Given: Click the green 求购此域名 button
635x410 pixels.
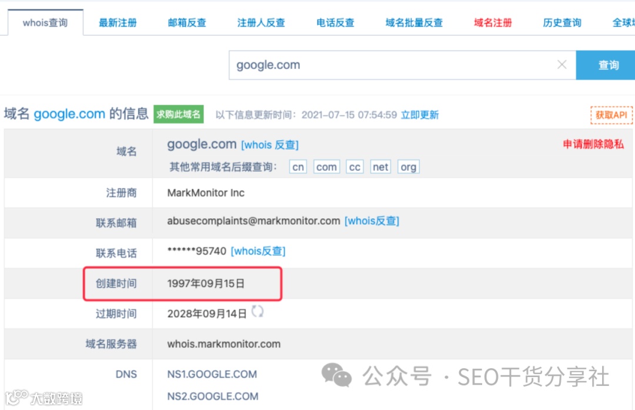Looking at the screenshot, I should [x=179, y=114].
